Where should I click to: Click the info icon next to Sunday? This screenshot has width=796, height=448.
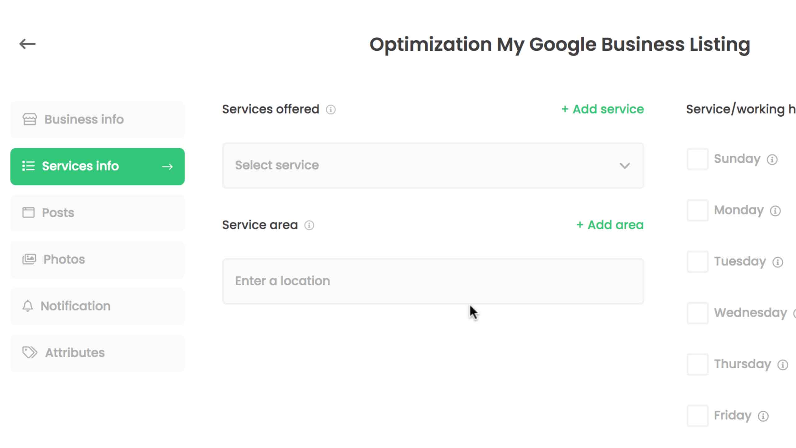point(772,160)
